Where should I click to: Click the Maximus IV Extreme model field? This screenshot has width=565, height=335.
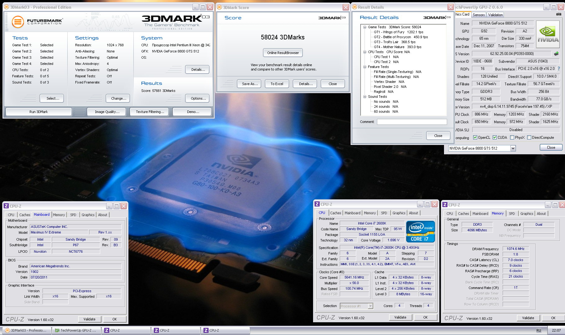59,232
